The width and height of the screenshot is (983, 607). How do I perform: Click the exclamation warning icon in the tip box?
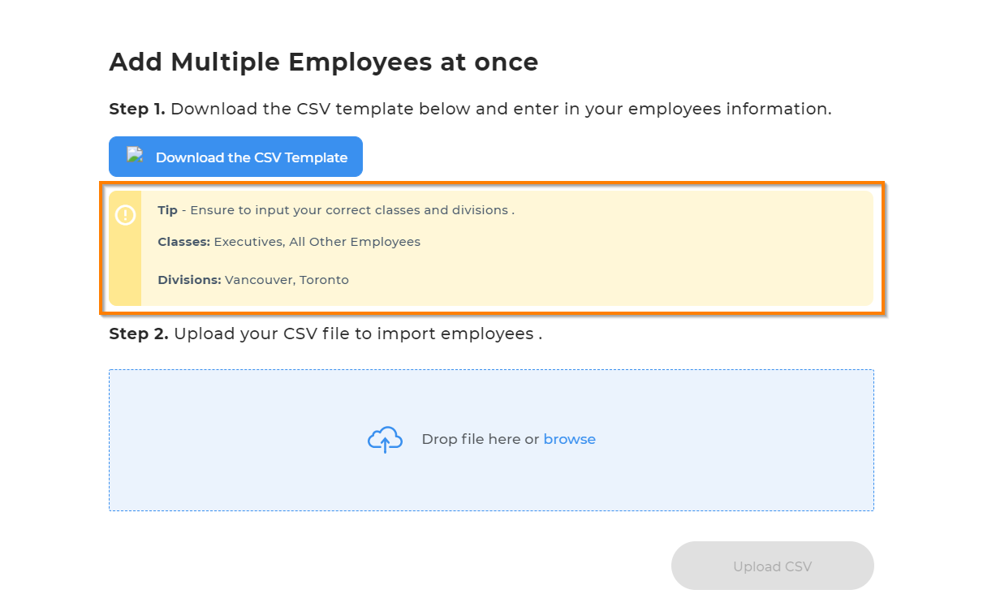tap(125, 215)
